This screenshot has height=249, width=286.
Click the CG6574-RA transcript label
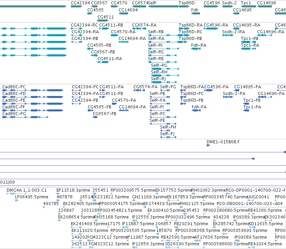click(x=144, y=25)
